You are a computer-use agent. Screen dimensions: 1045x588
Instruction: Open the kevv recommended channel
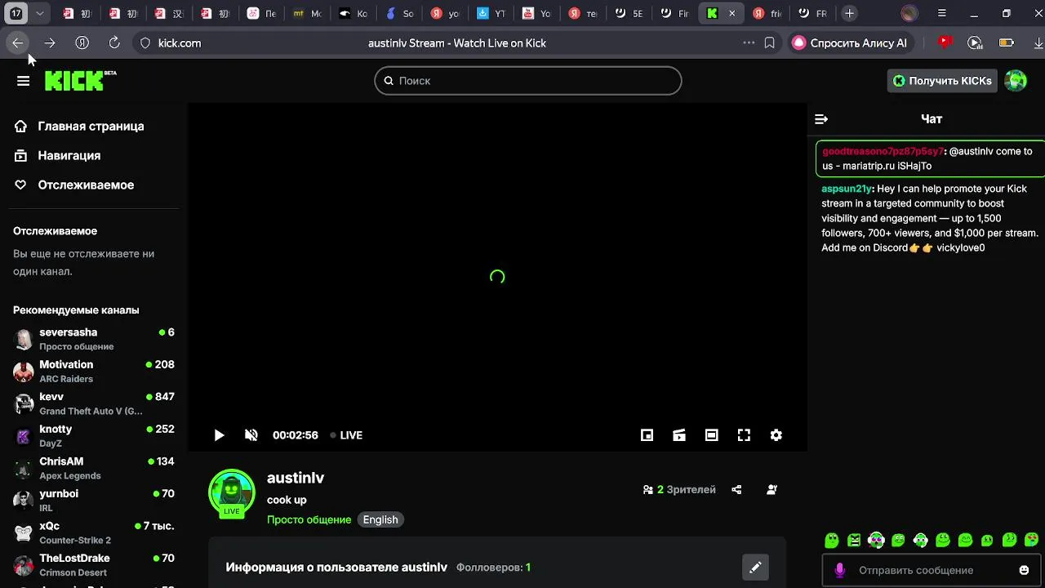94,403
